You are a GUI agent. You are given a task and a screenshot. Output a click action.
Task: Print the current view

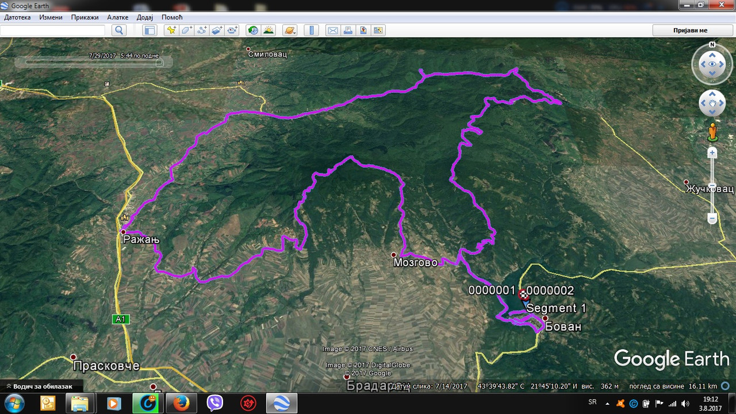[x=348, y=30]
